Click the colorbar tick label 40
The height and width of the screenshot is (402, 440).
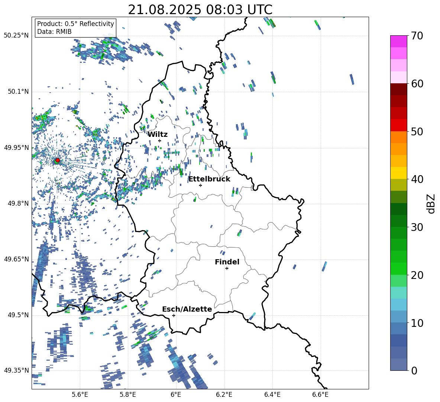click(417, 179)
